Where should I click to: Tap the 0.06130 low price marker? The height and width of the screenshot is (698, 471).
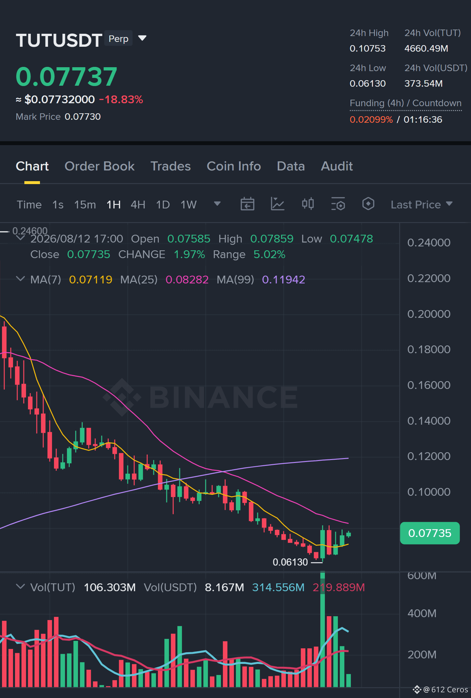290,562
